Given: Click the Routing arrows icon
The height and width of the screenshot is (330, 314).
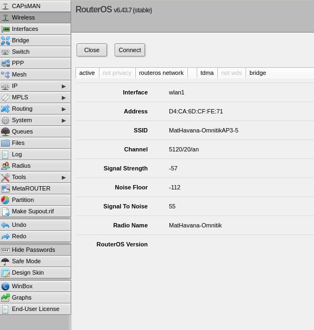Looking at the screenshot, I should tap(5, 109).
